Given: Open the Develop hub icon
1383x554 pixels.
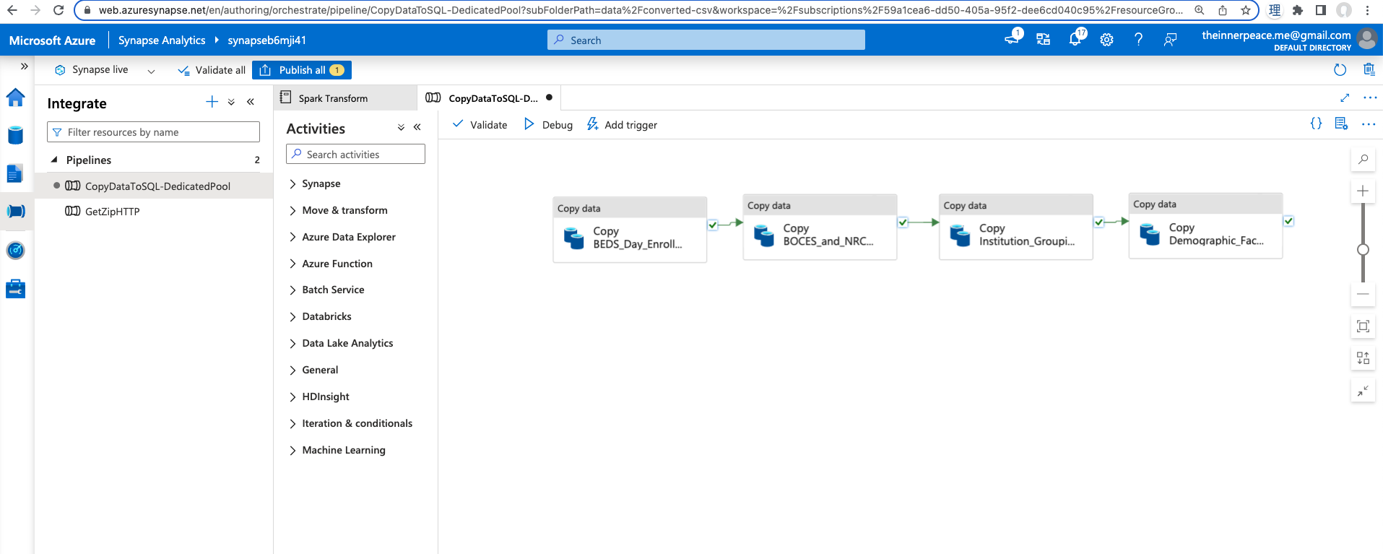Looking at the screenshot, I should point(15,173).
